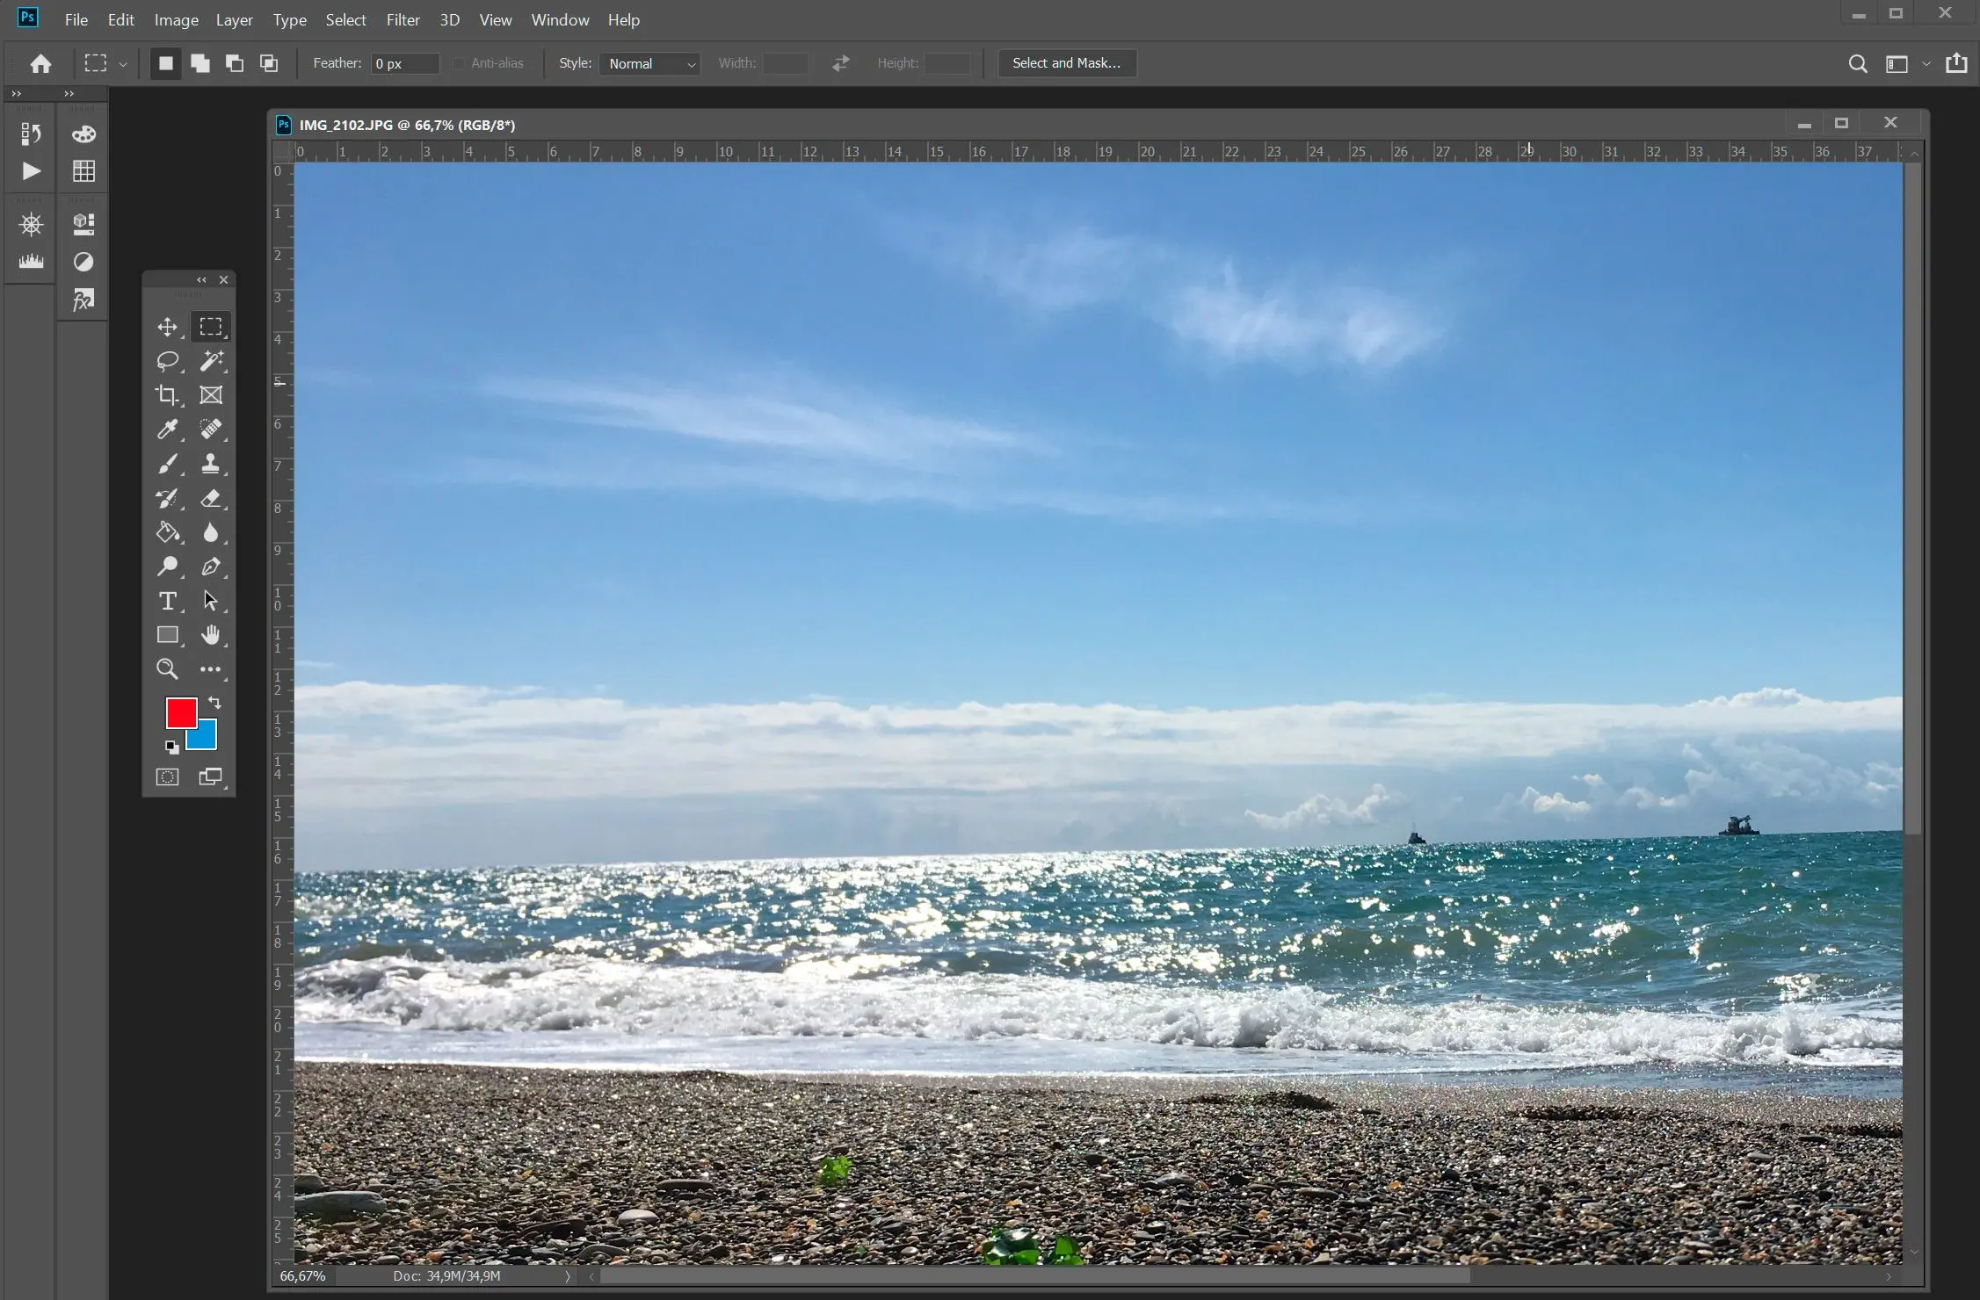The image size is (1980, 1300).
Task: Expand the Filter menu
Action: 403,18
